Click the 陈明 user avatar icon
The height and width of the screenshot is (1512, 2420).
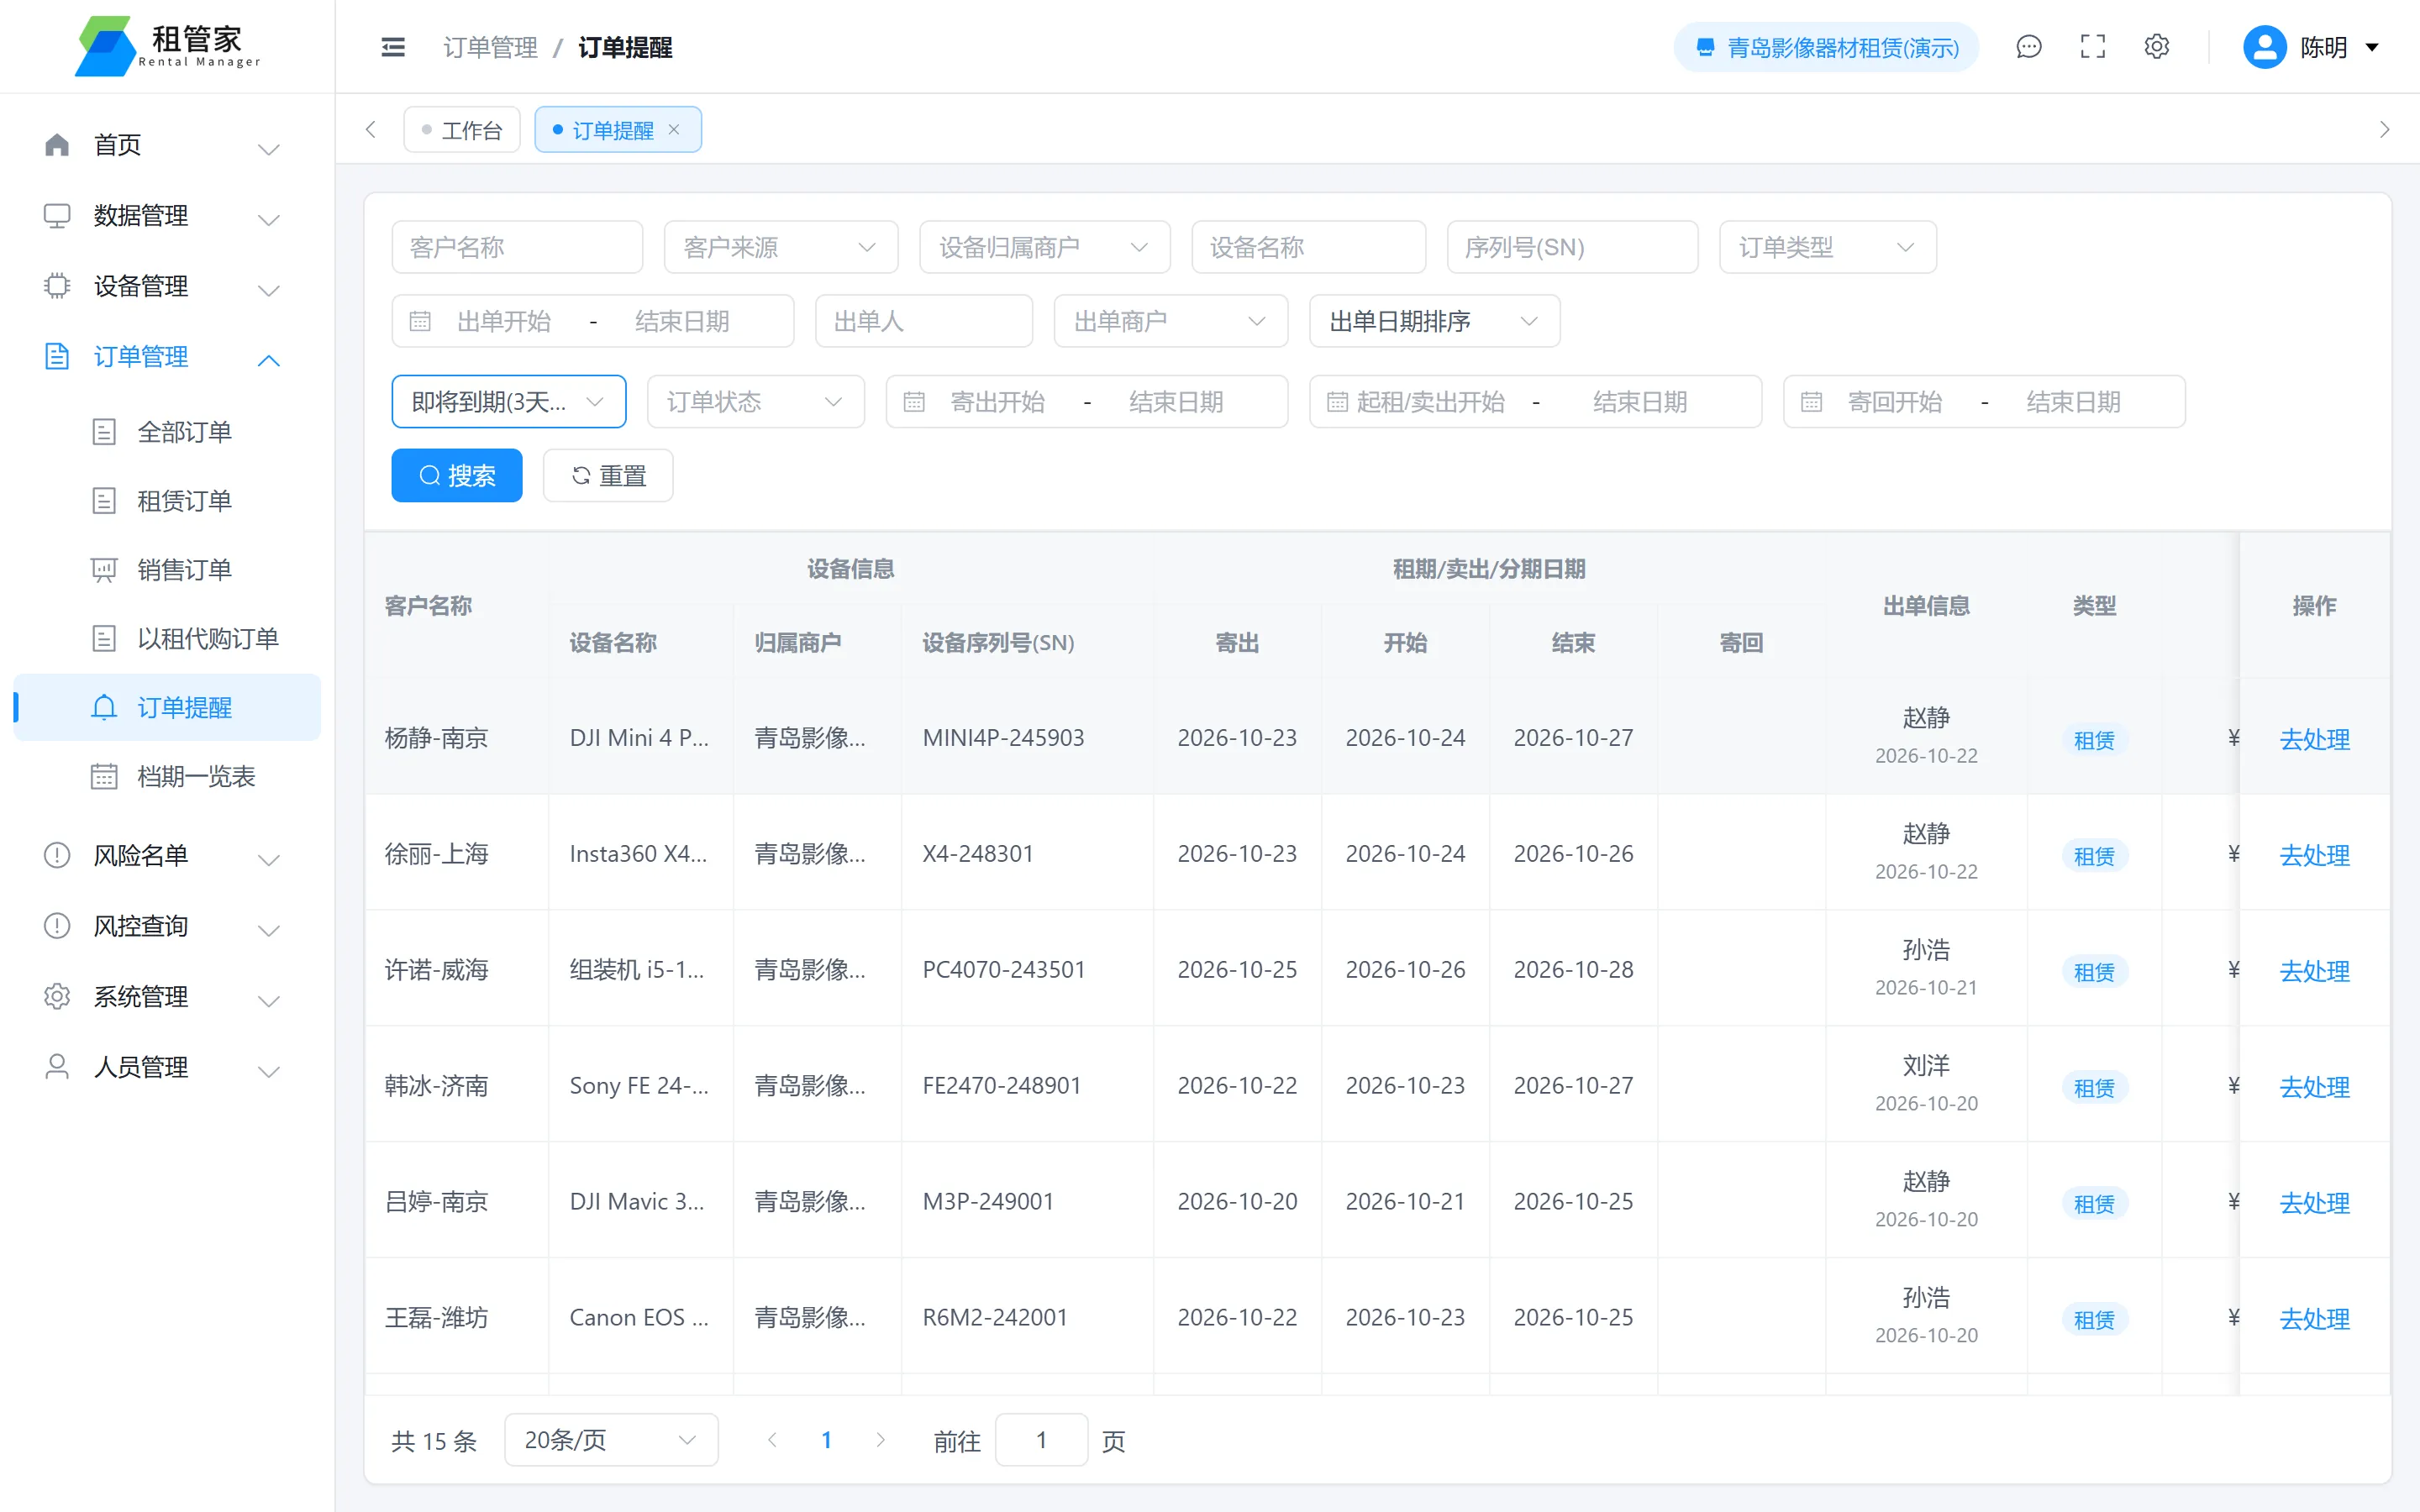click(x=2264, y=47)
